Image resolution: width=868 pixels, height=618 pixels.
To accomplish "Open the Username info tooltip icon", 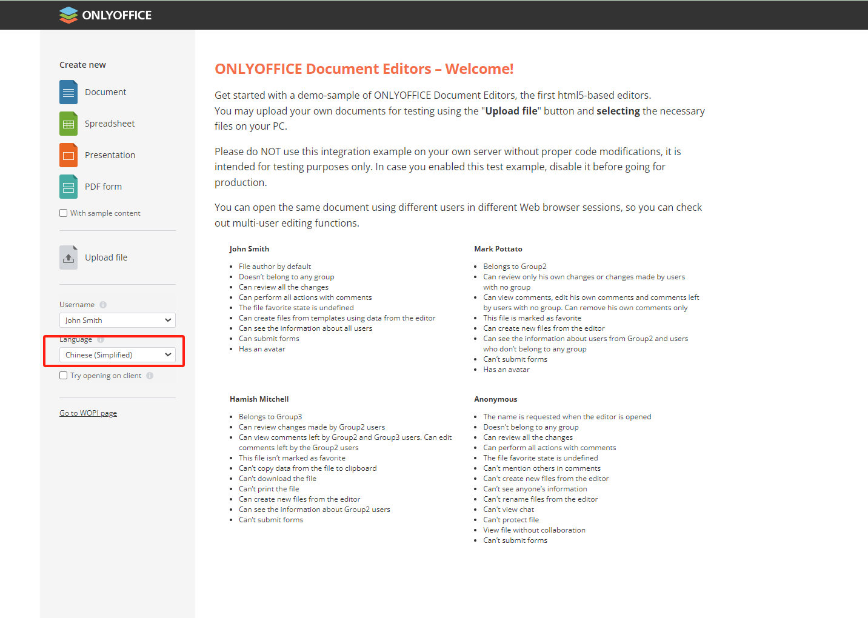I will (x=103, y=305).
